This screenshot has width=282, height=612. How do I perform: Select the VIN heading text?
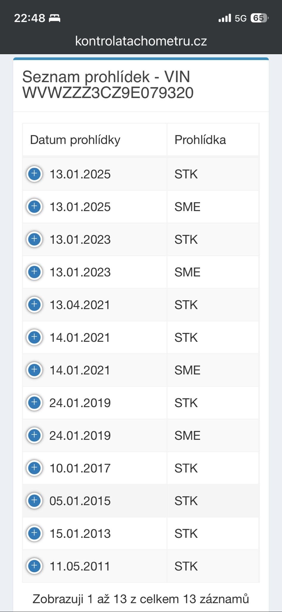coord(108,85)
